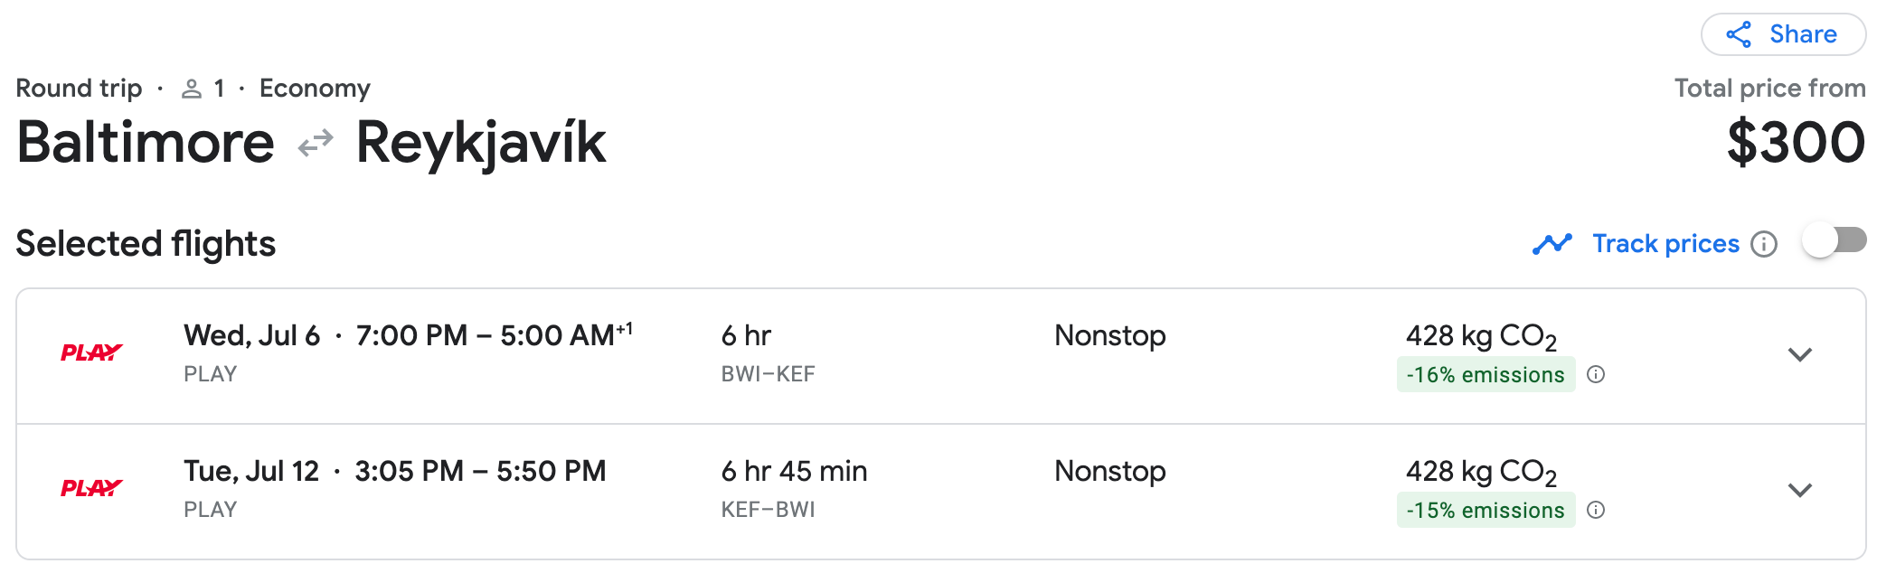
Task: Click the Share button
Action: tap(1782, 34)
